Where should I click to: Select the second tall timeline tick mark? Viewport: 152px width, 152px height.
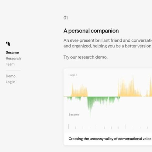(97, 126)
